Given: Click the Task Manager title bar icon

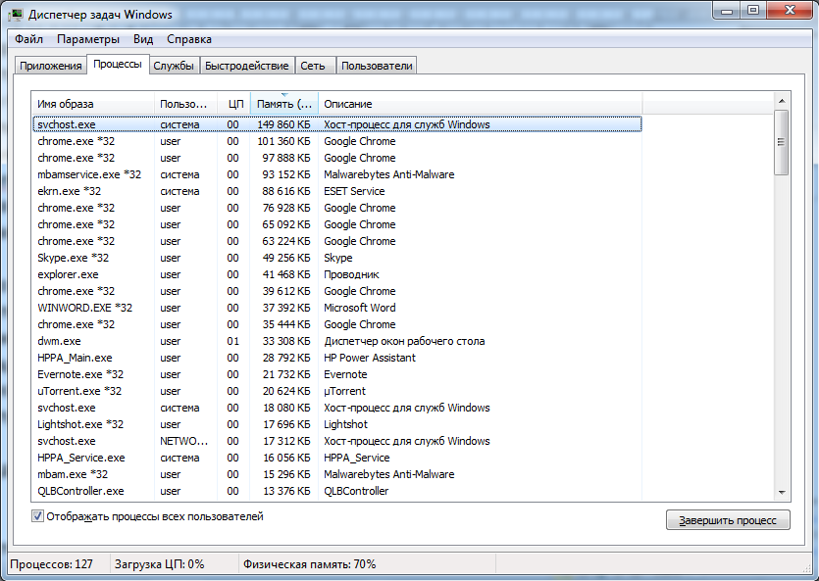Looking at the screenshot, I should click(x=16, y=14).
